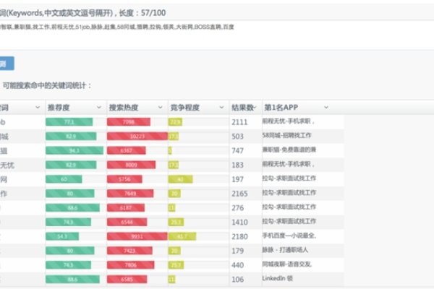Click the 同城夜聊-语音交友 app entry
This screenshot has width=434, height=289.
click(x=286, y=264)
